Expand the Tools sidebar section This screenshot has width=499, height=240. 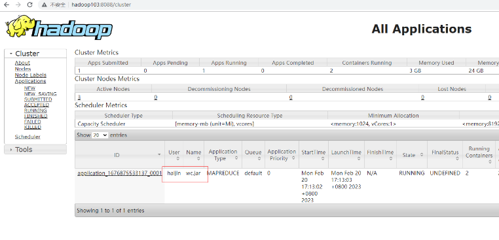coord(35,149)
